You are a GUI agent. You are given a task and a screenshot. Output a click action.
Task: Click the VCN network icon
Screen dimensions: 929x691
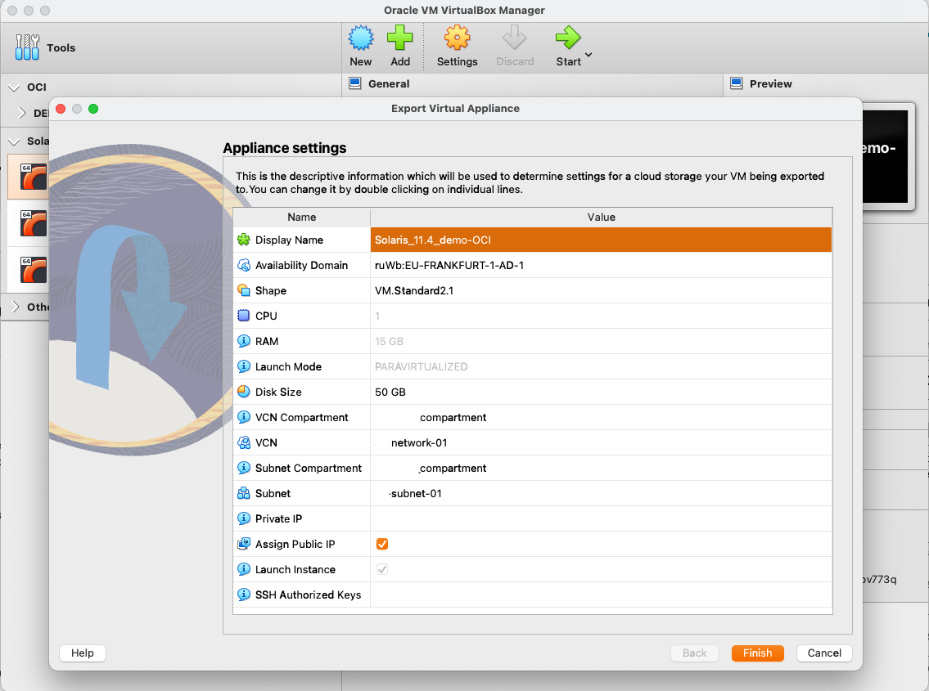[244, 442]
